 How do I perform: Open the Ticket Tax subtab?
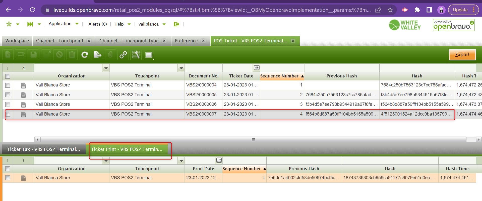pos(44,149)
